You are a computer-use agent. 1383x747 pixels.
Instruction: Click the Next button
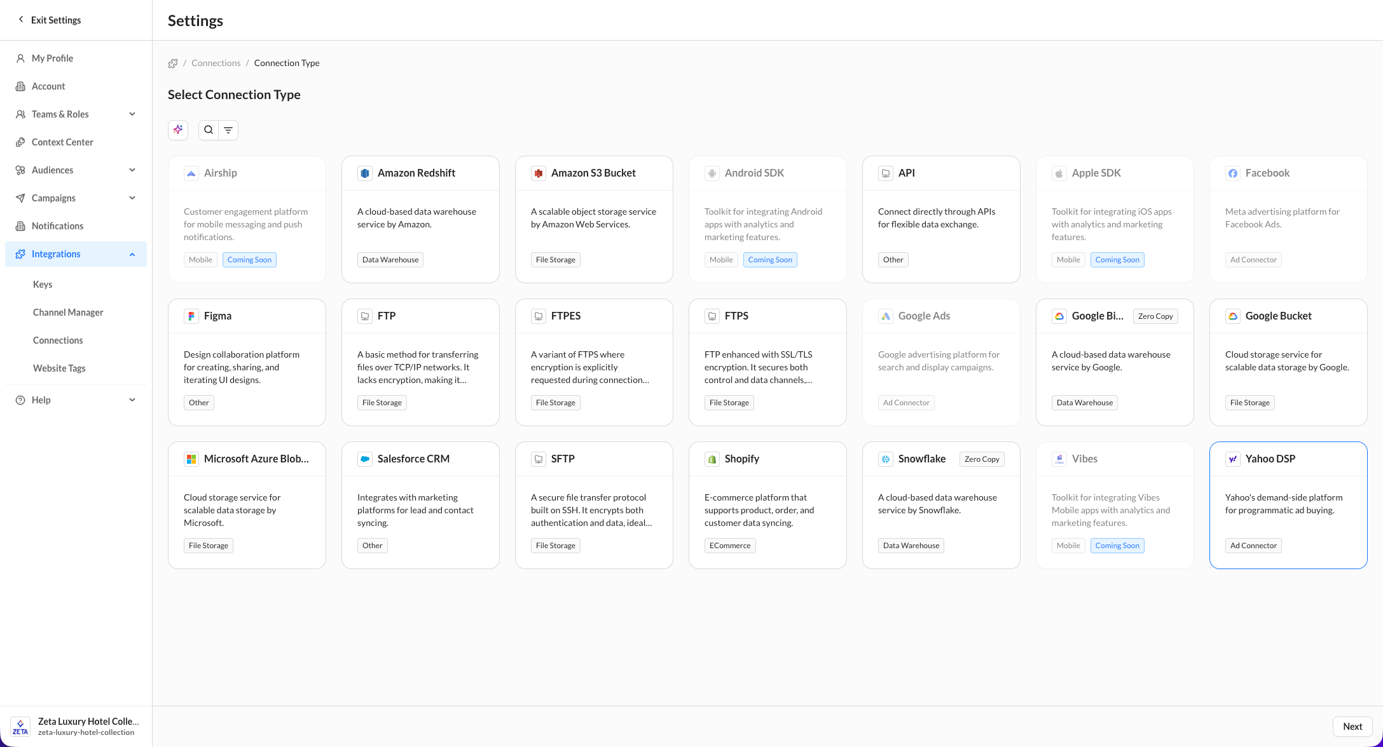[1352, 727]
